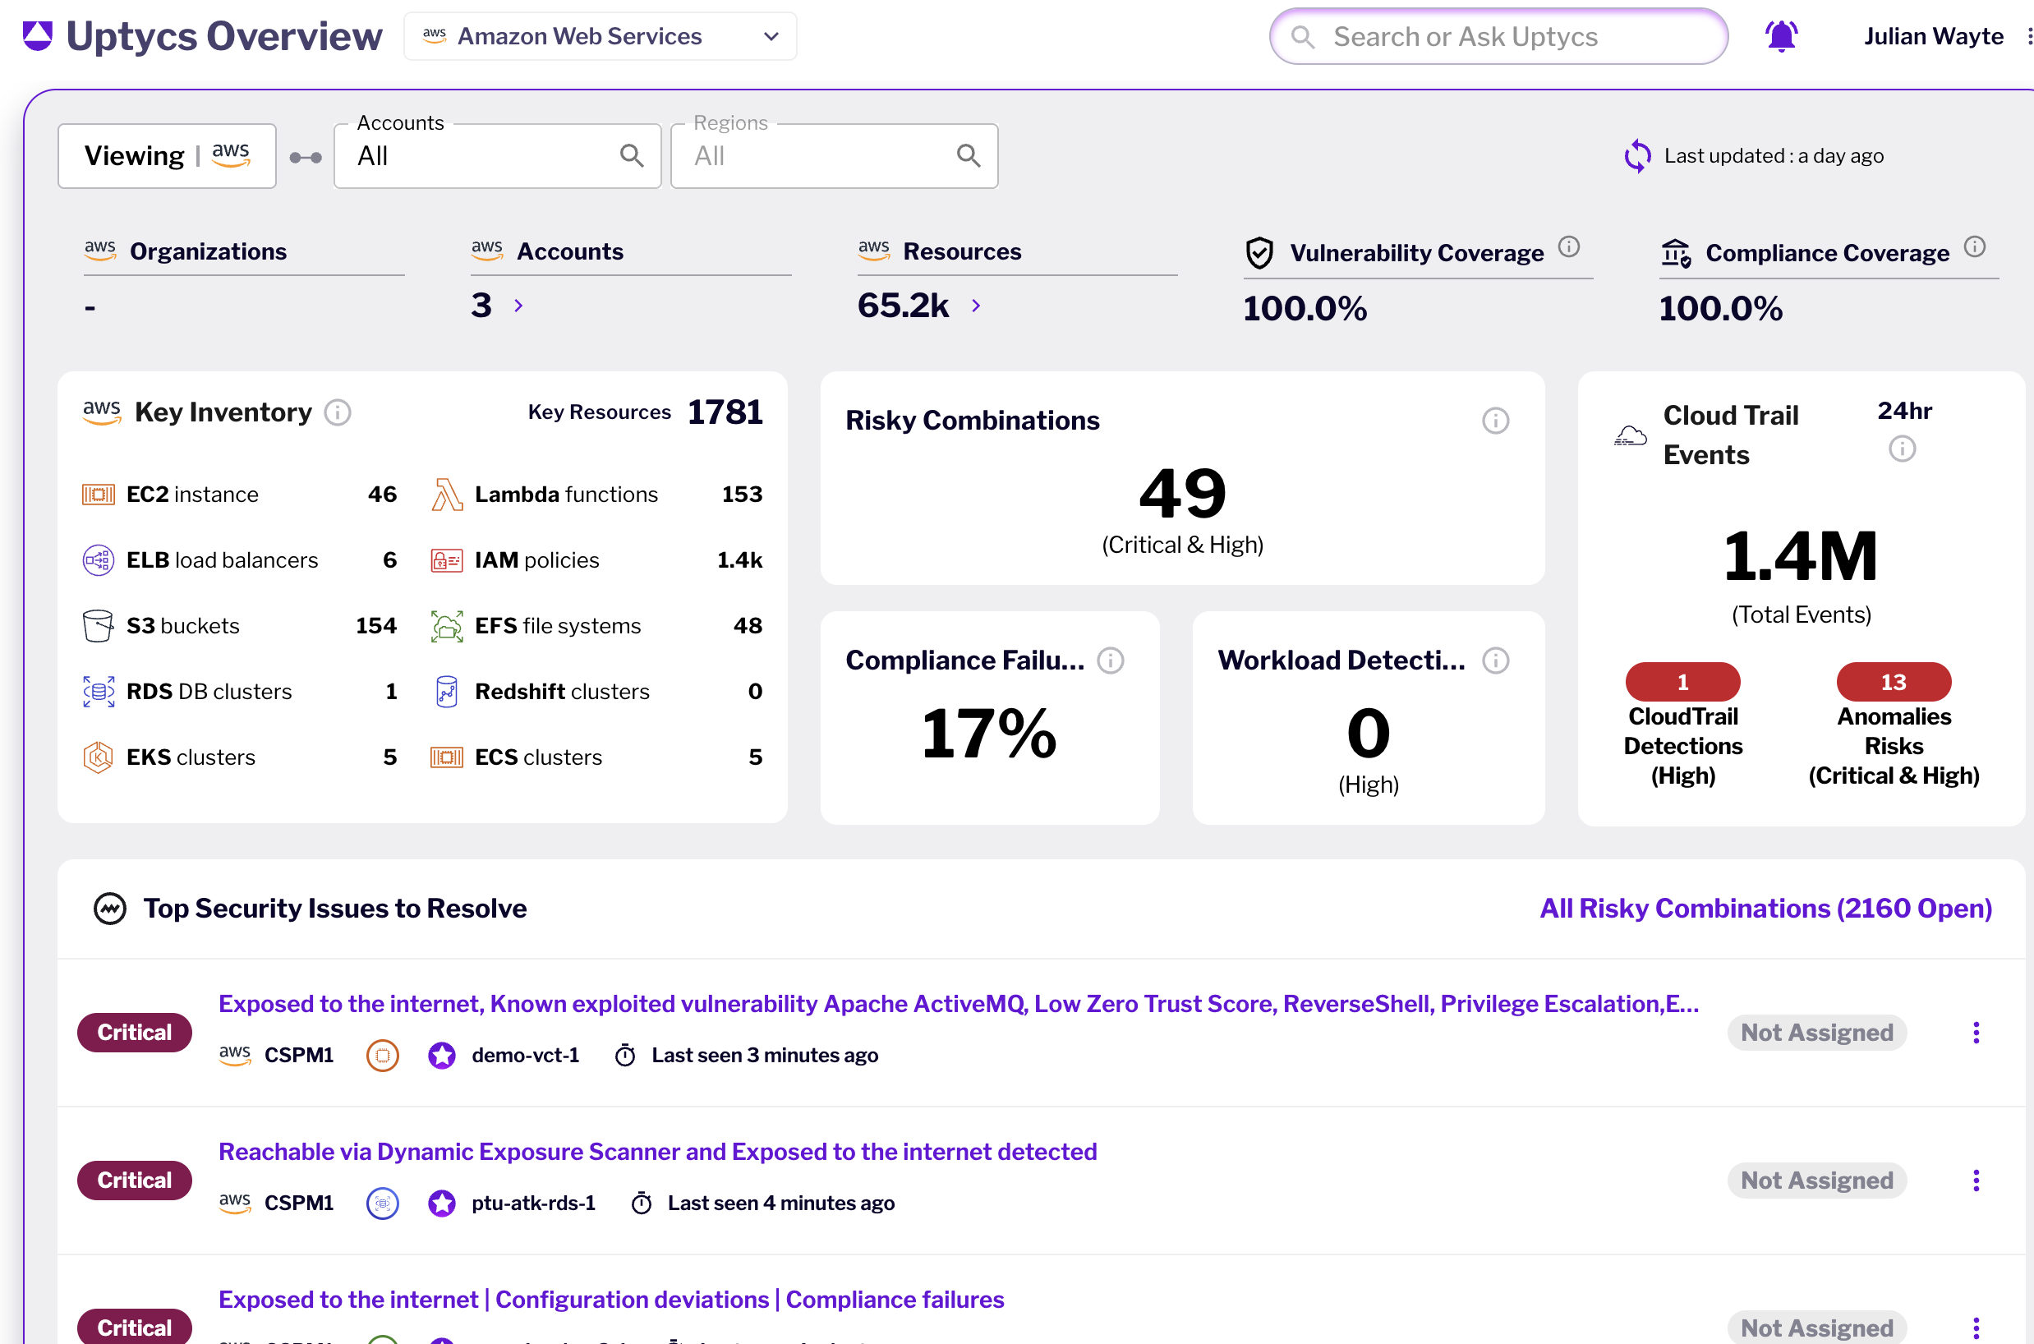This screenshot has height=1344, width=2034.
Task: Click ptu-atk-rds-1 asset name
Action: (533, 1204)
